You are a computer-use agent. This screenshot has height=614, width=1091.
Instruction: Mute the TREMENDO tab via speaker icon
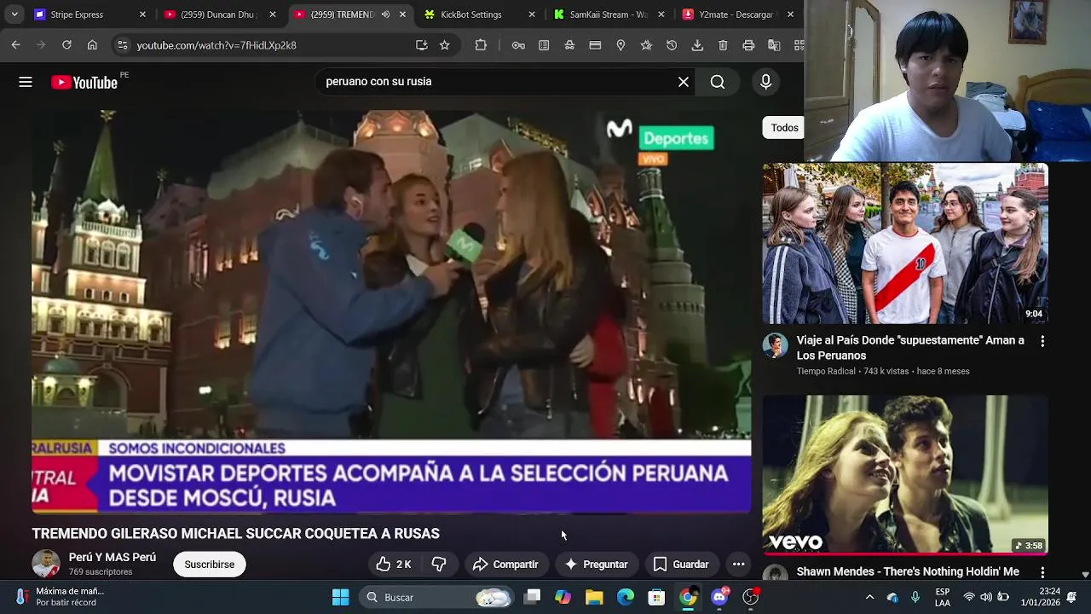click(x=385, y=14)
